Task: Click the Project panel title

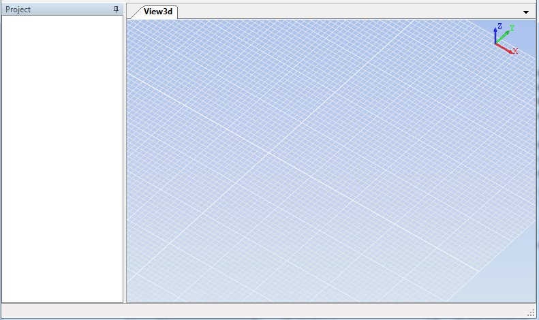Action: [18, 10]
